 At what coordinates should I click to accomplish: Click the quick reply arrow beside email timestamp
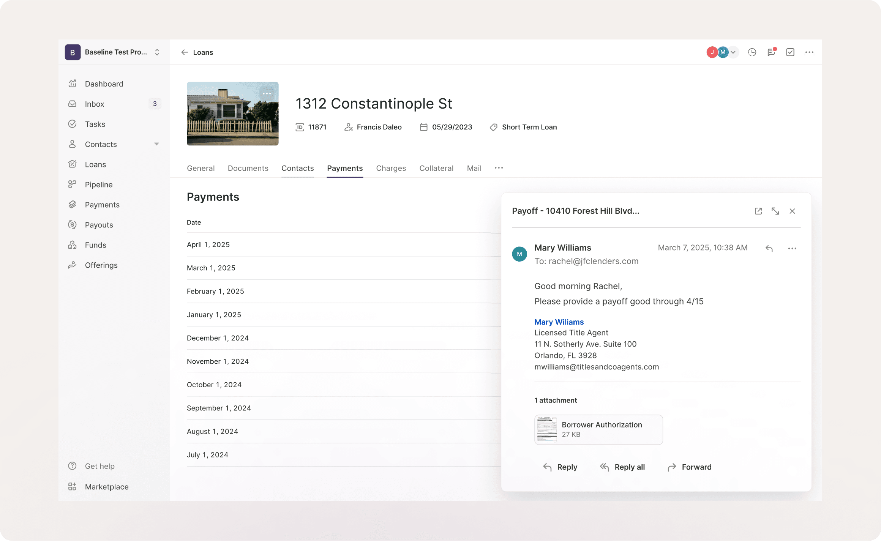point(769,248)
